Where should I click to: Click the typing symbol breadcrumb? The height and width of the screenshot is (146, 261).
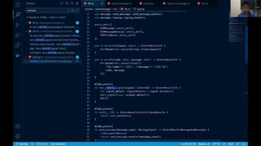point(139,9)
